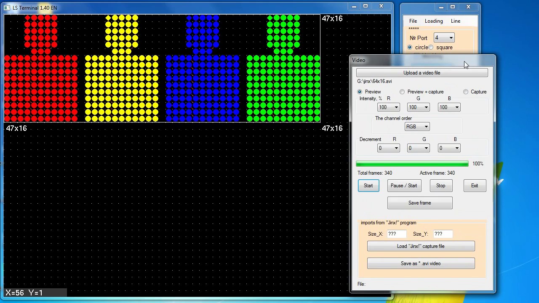Screen dimensions: 539x303
Task: Choose the circle shape option
Action: coord(410,47)
